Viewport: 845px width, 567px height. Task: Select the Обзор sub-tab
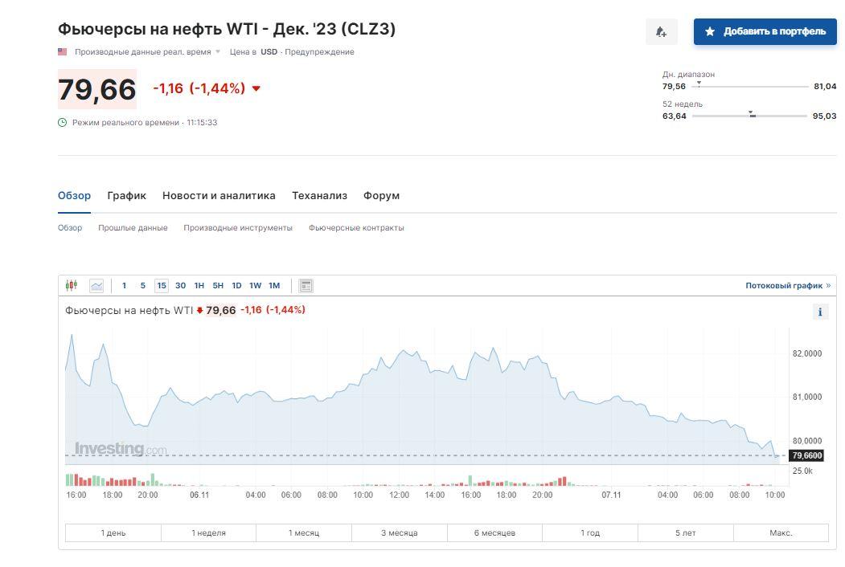pyautogui.click(x=70, y=228)
